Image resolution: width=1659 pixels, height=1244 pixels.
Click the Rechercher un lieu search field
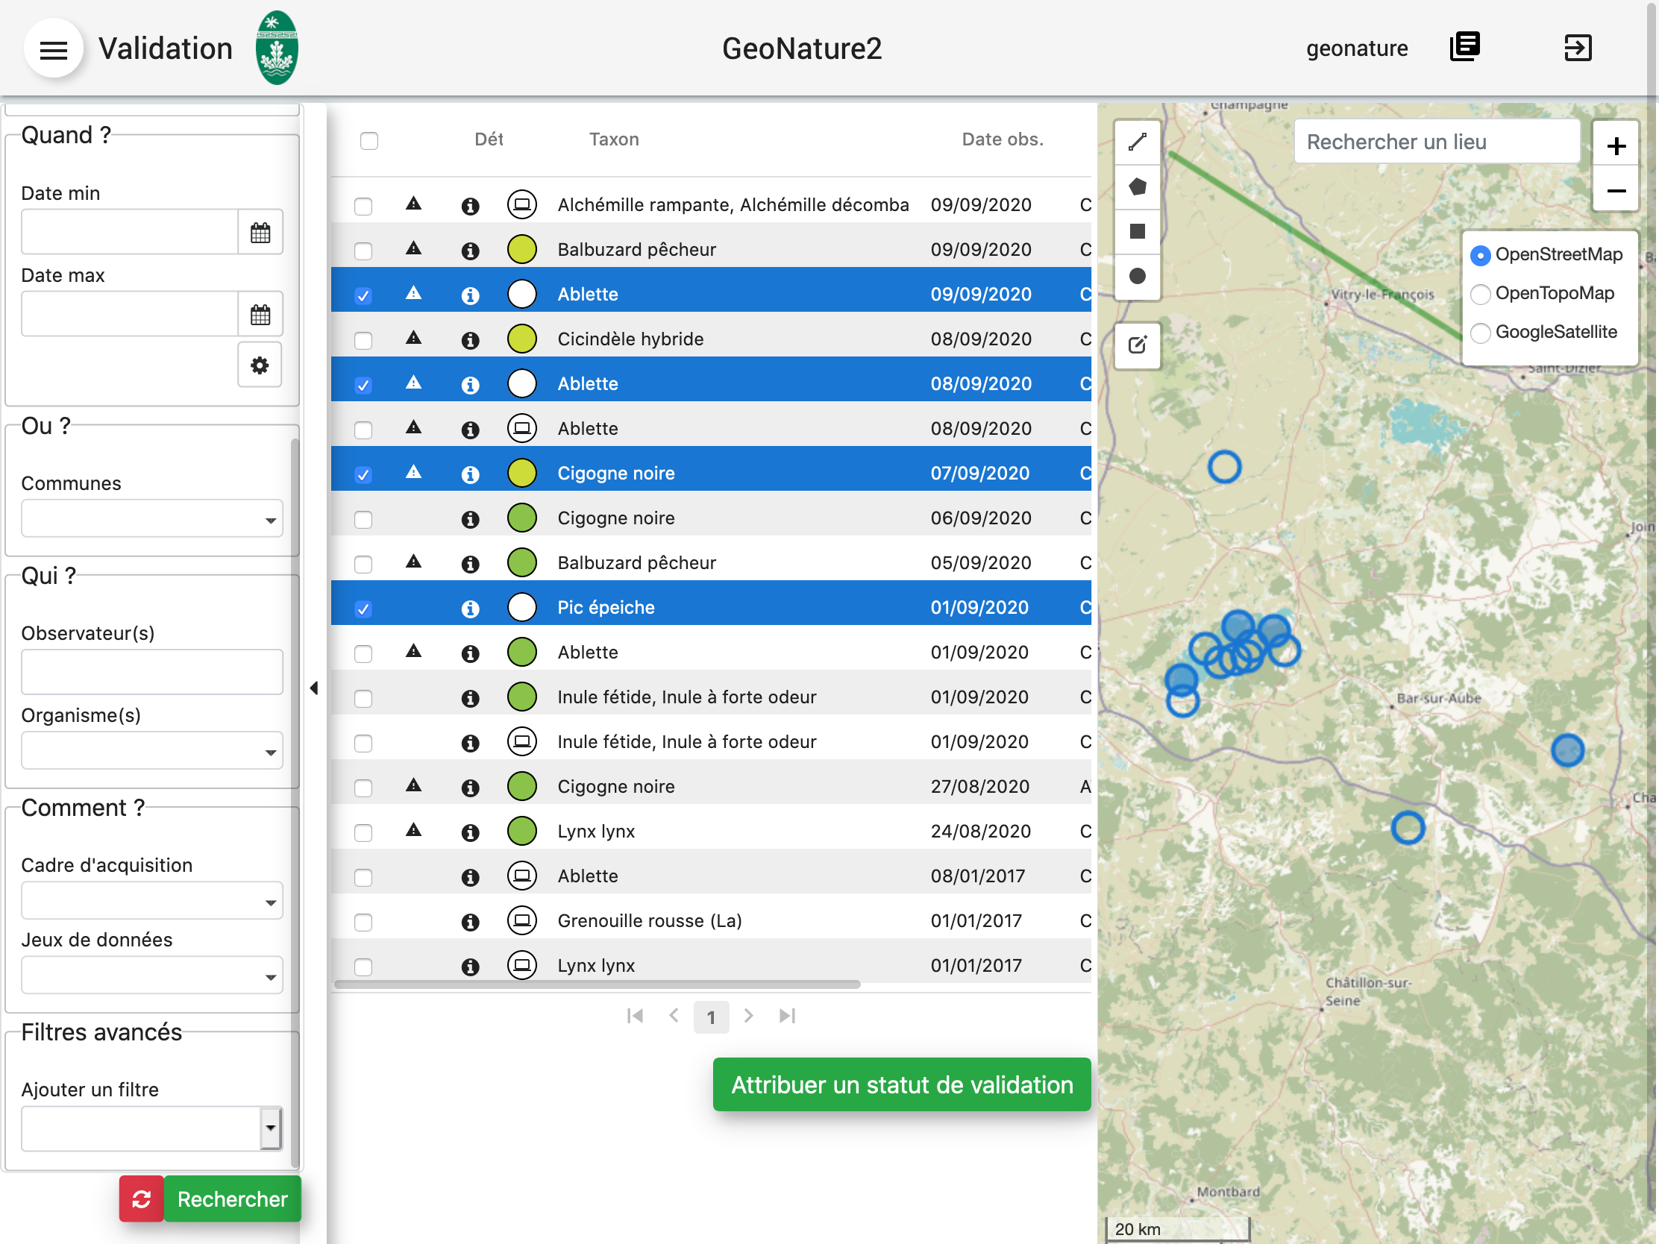pos(1437,142)
